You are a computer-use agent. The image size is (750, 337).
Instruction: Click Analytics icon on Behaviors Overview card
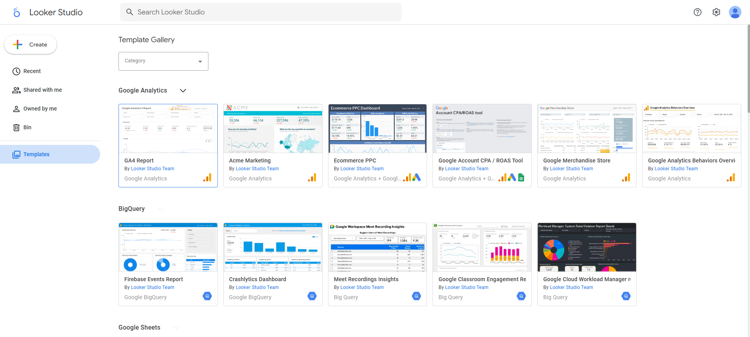pos(731,178)
